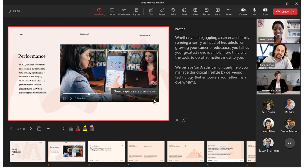Open the People list
This screenshot has width=304, height=168.
162,12
